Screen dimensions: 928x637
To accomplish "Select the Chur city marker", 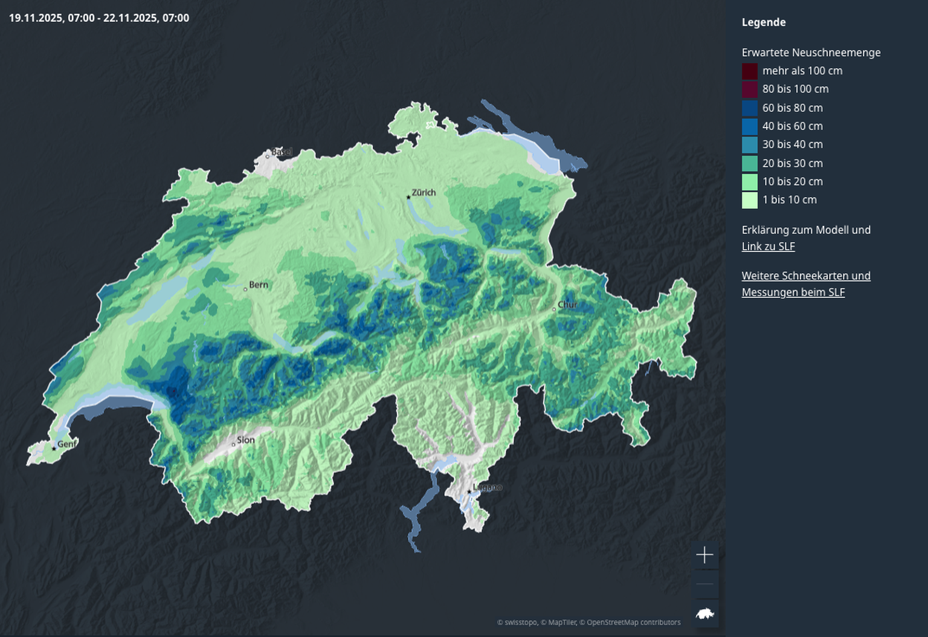I will (554, 309).
